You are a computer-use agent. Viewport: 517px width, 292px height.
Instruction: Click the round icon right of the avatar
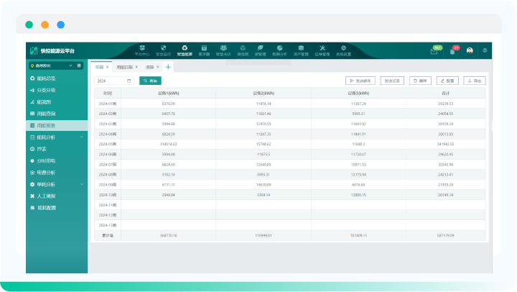[x=485, y=50]
